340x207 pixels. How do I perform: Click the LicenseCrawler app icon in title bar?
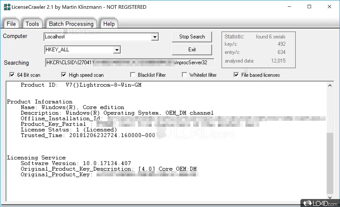point(7,7)
